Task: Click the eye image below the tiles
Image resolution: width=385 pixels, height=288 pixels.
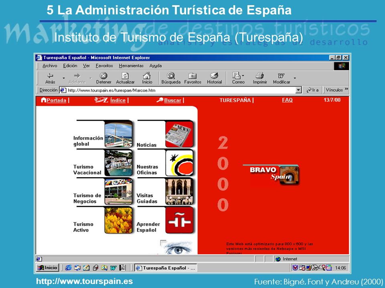Action: click(177, 247)
